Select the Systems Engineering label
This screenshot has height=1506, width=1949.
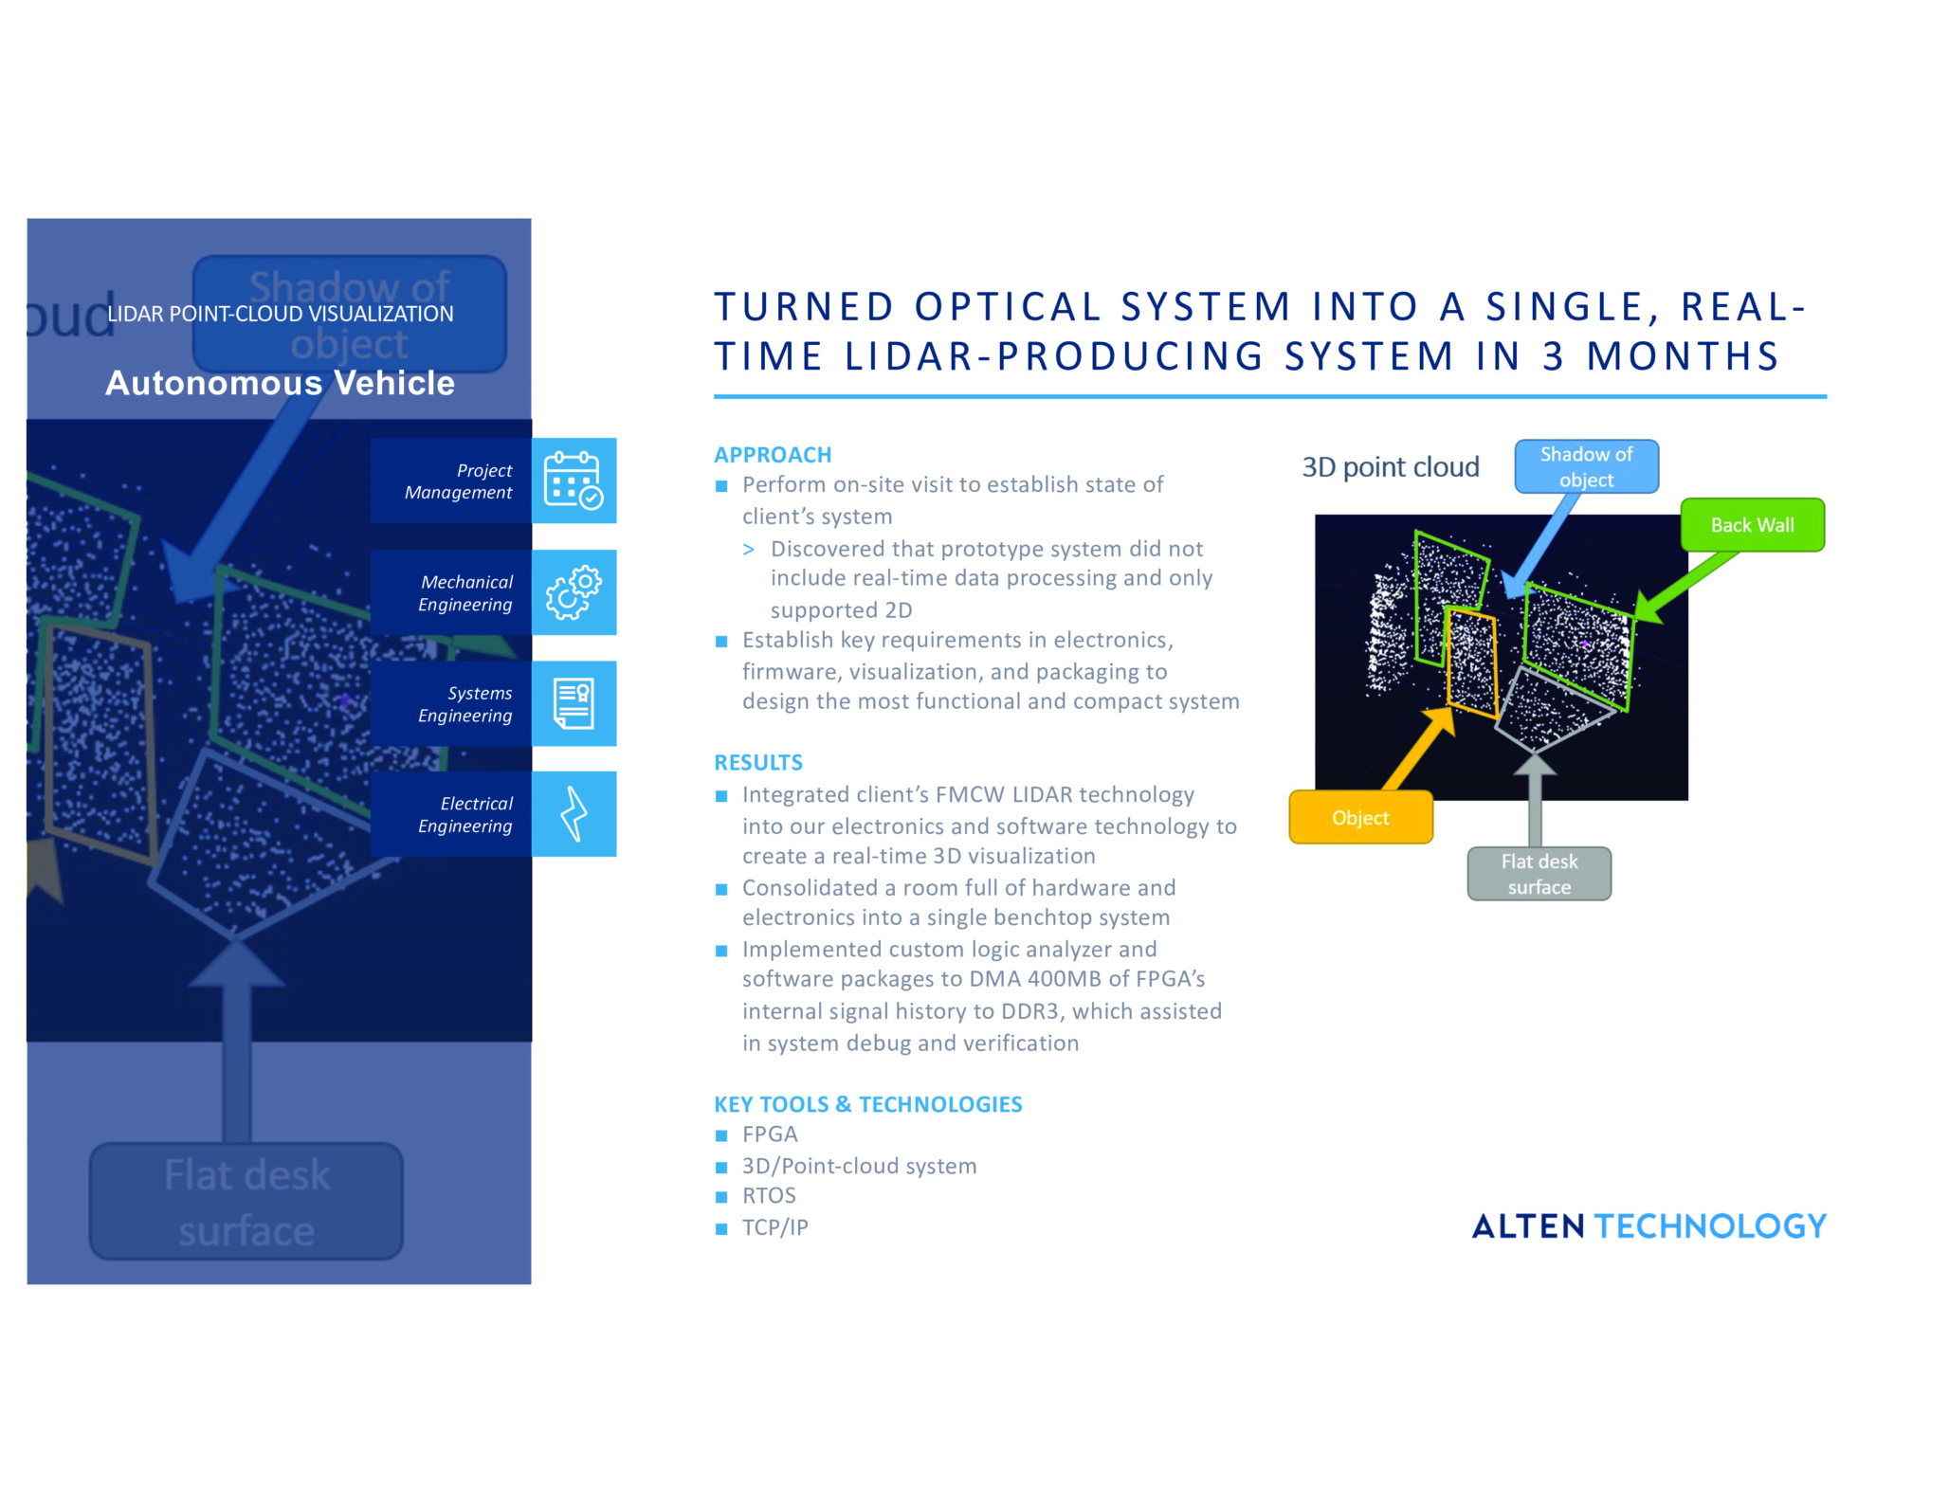click(x=464, y=704)
